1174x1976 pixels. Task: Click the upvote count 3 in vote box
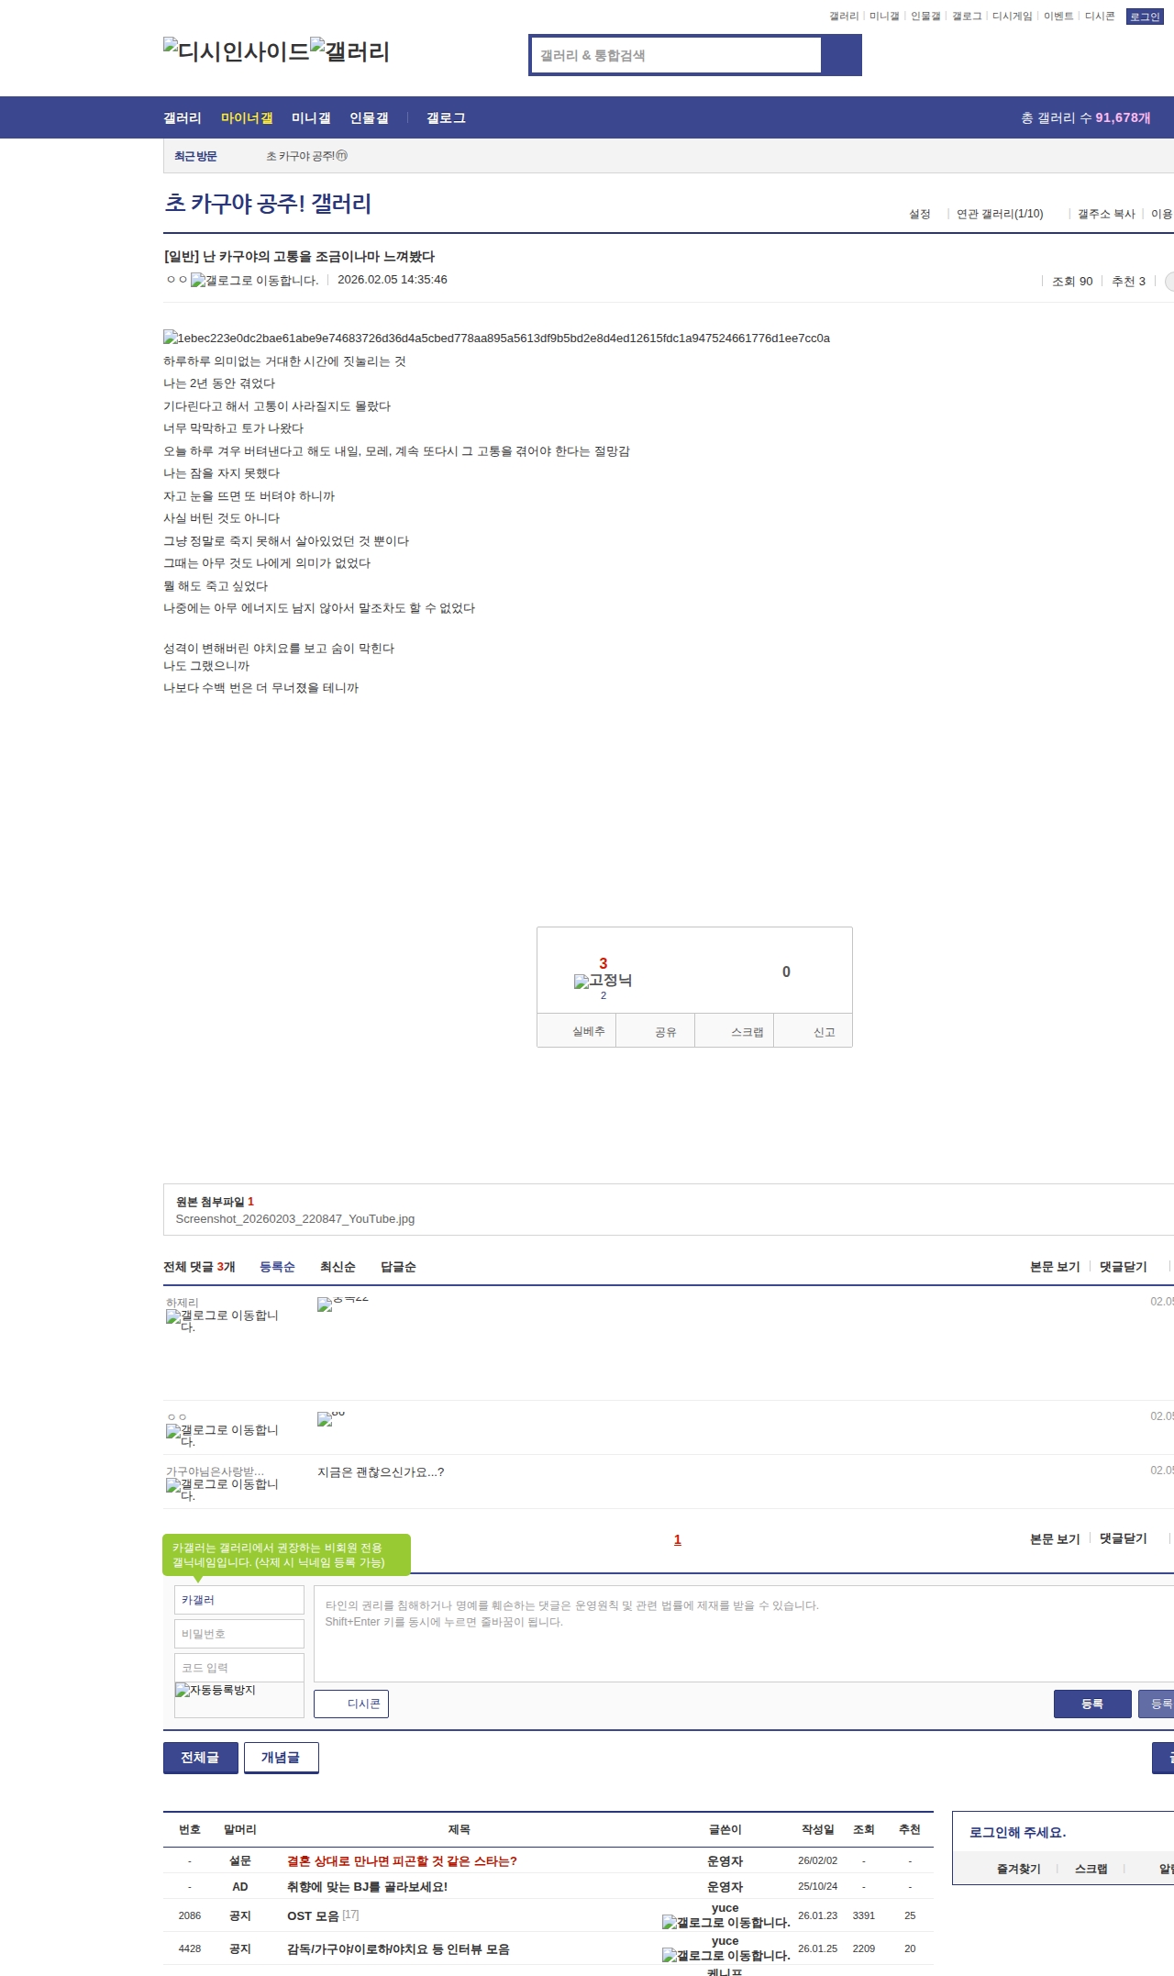click(x=604, y=963)
